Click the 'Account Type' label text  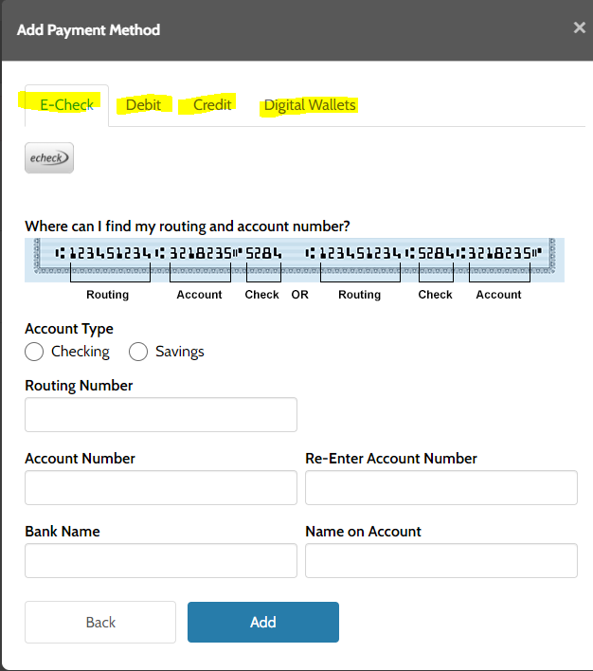[x=69, y=329]
